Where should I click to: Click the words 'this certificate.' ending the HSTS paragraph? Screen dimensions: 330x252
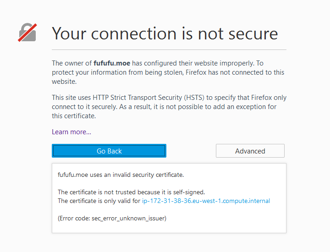(x=74, y=116)
